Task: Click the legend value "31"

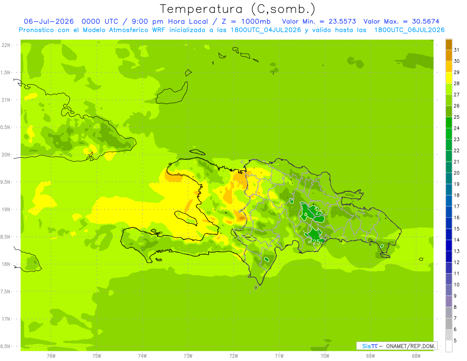Action: click(456, 50)
